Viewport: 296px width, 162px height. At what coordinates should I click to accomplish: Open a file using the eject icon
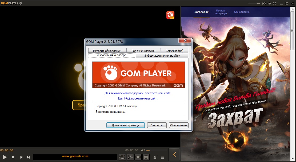point(155,157)
